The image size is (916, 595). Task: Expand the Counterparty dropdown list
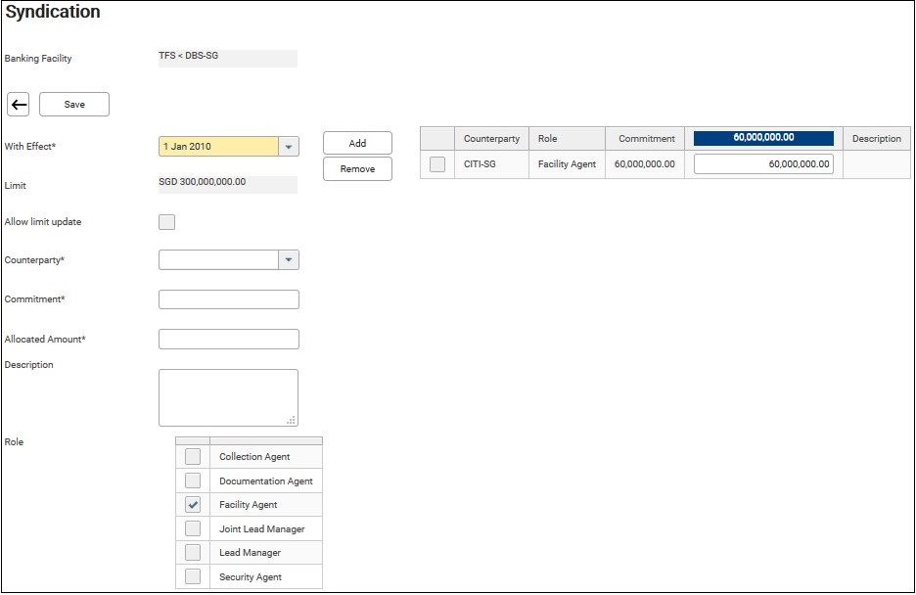pos(288,260)
